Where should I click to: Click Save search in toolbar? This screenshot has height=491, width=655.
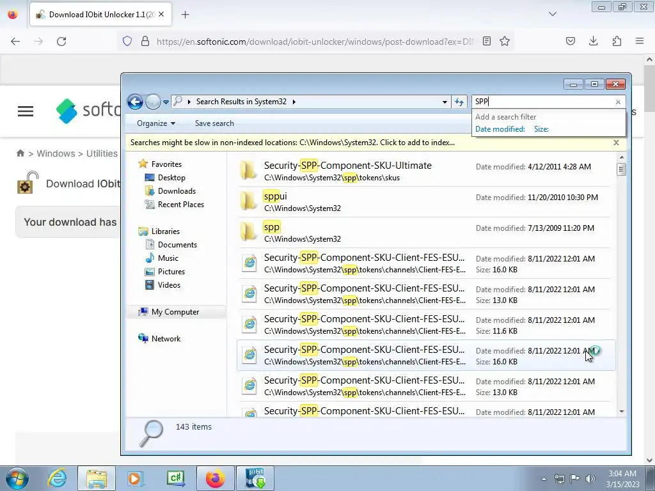(x=214, y=123)
